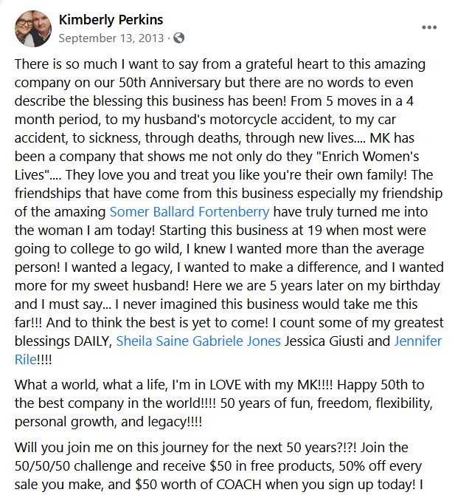Click the blue 'Jennifer' tagged name
The height and width of the screenshot is (495, 455).
point(418,341)
